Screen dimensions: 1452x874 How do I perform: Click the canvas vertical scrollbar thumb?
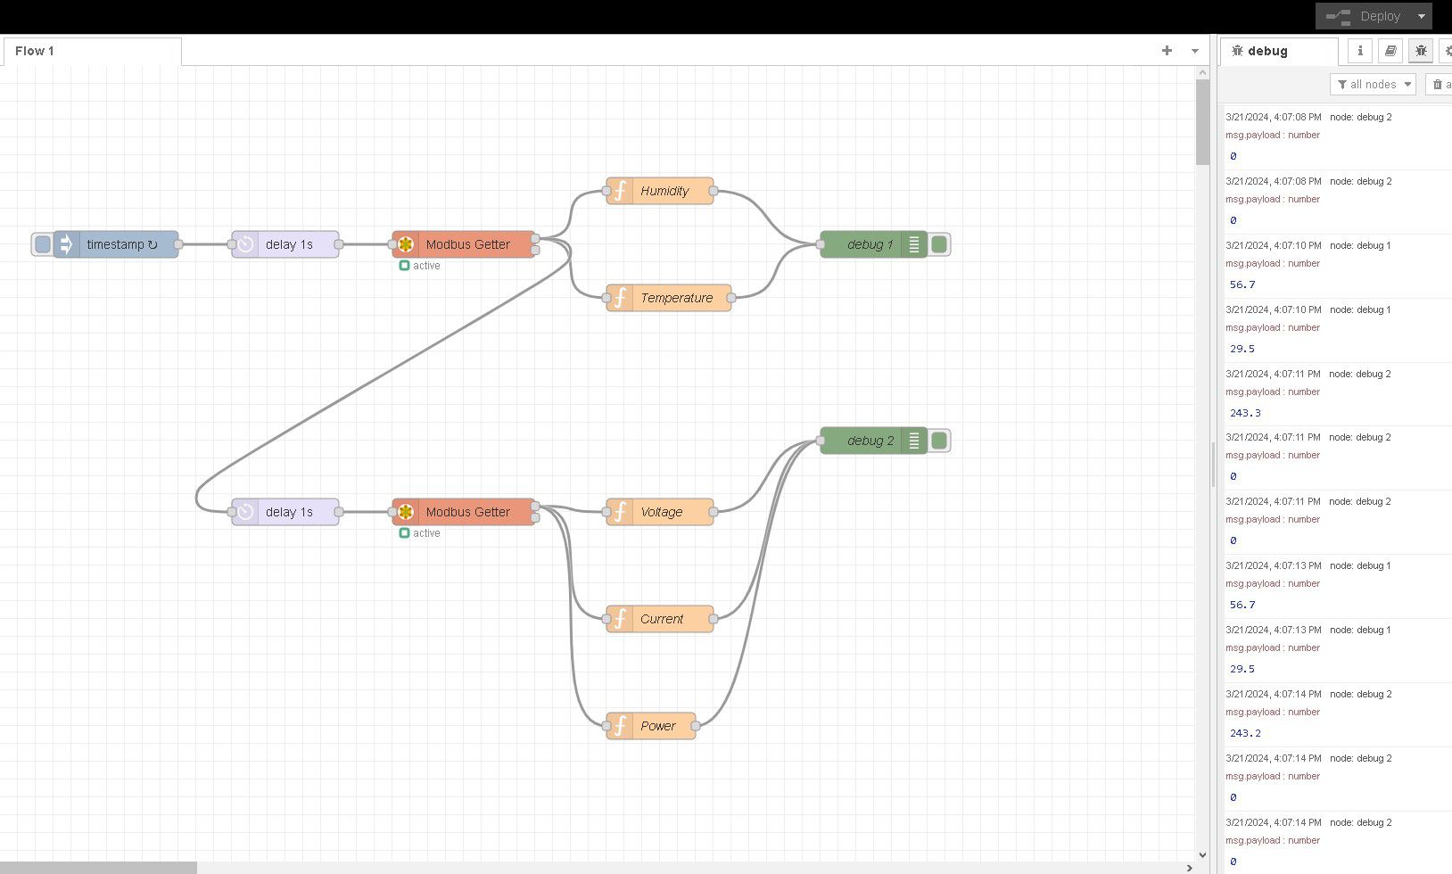[1202, 122]
